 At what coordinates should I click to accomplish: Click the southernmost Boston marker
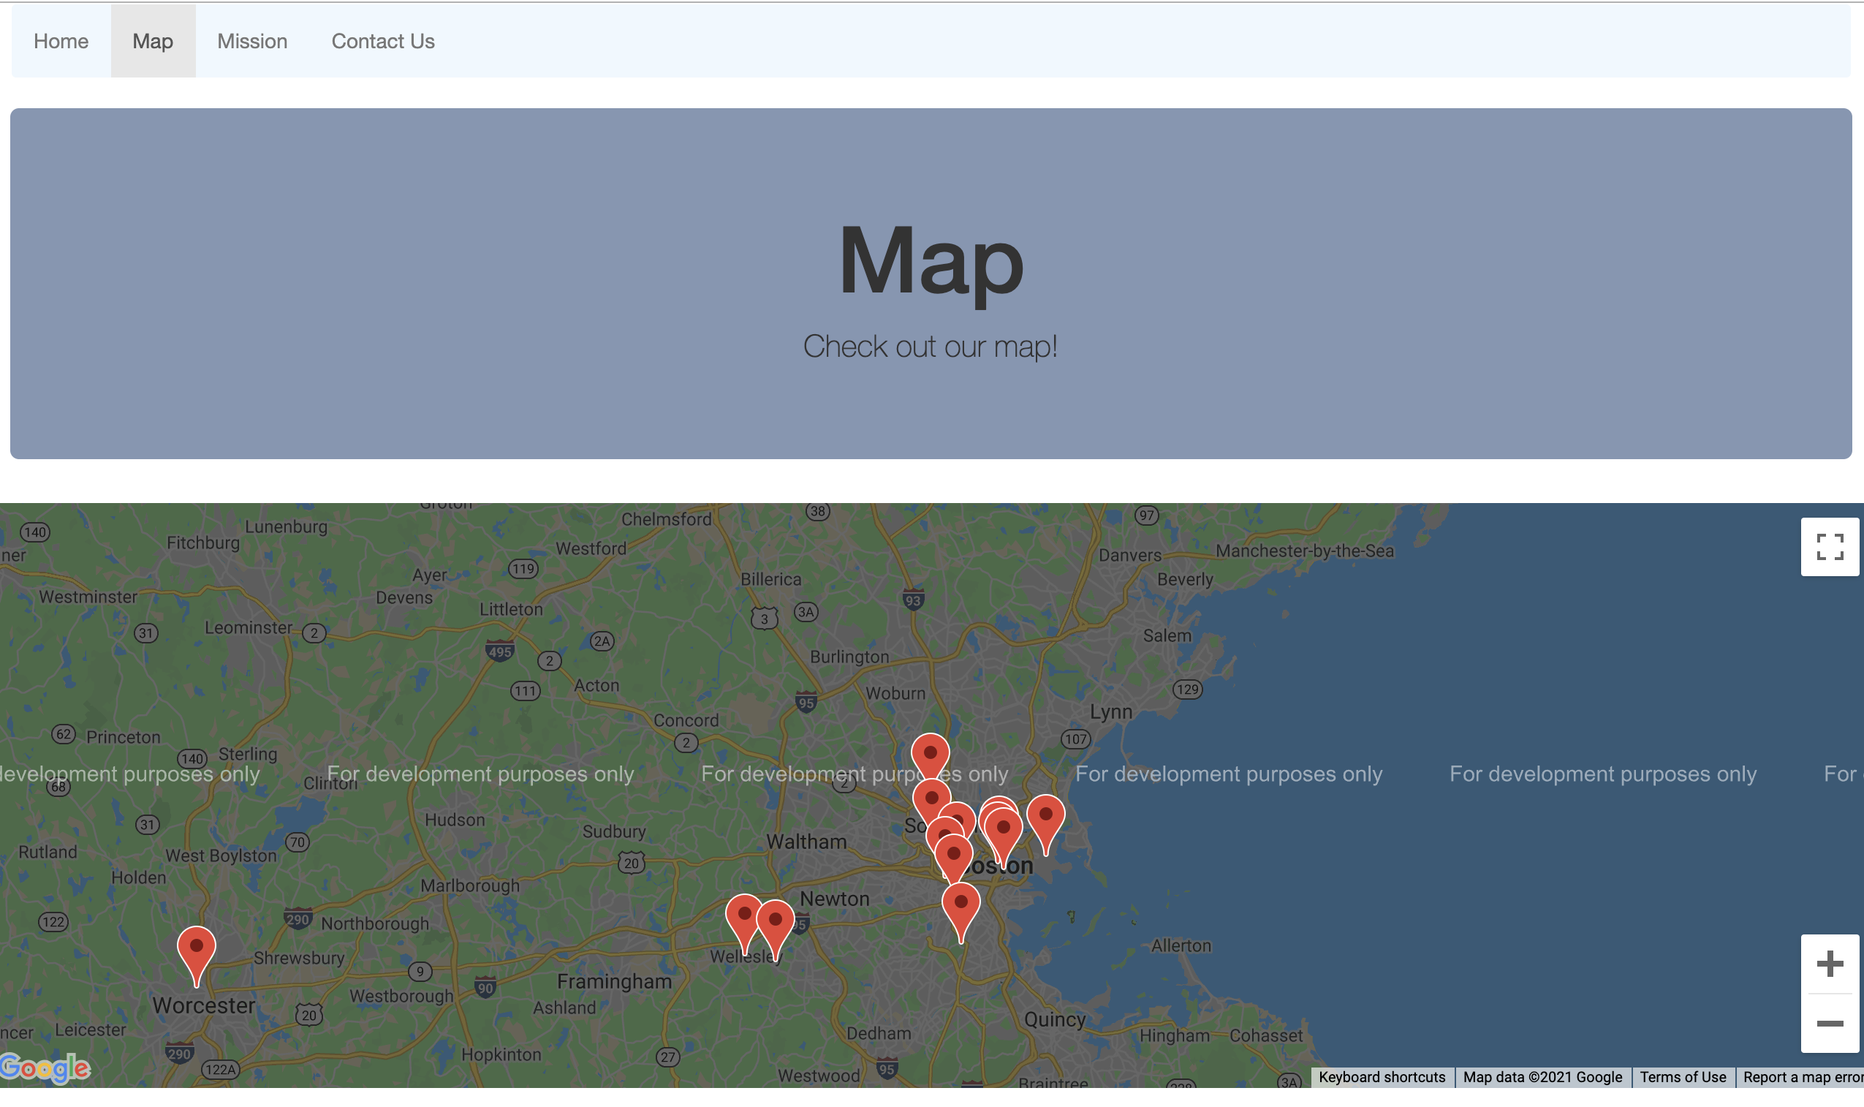tap(961, 904)
